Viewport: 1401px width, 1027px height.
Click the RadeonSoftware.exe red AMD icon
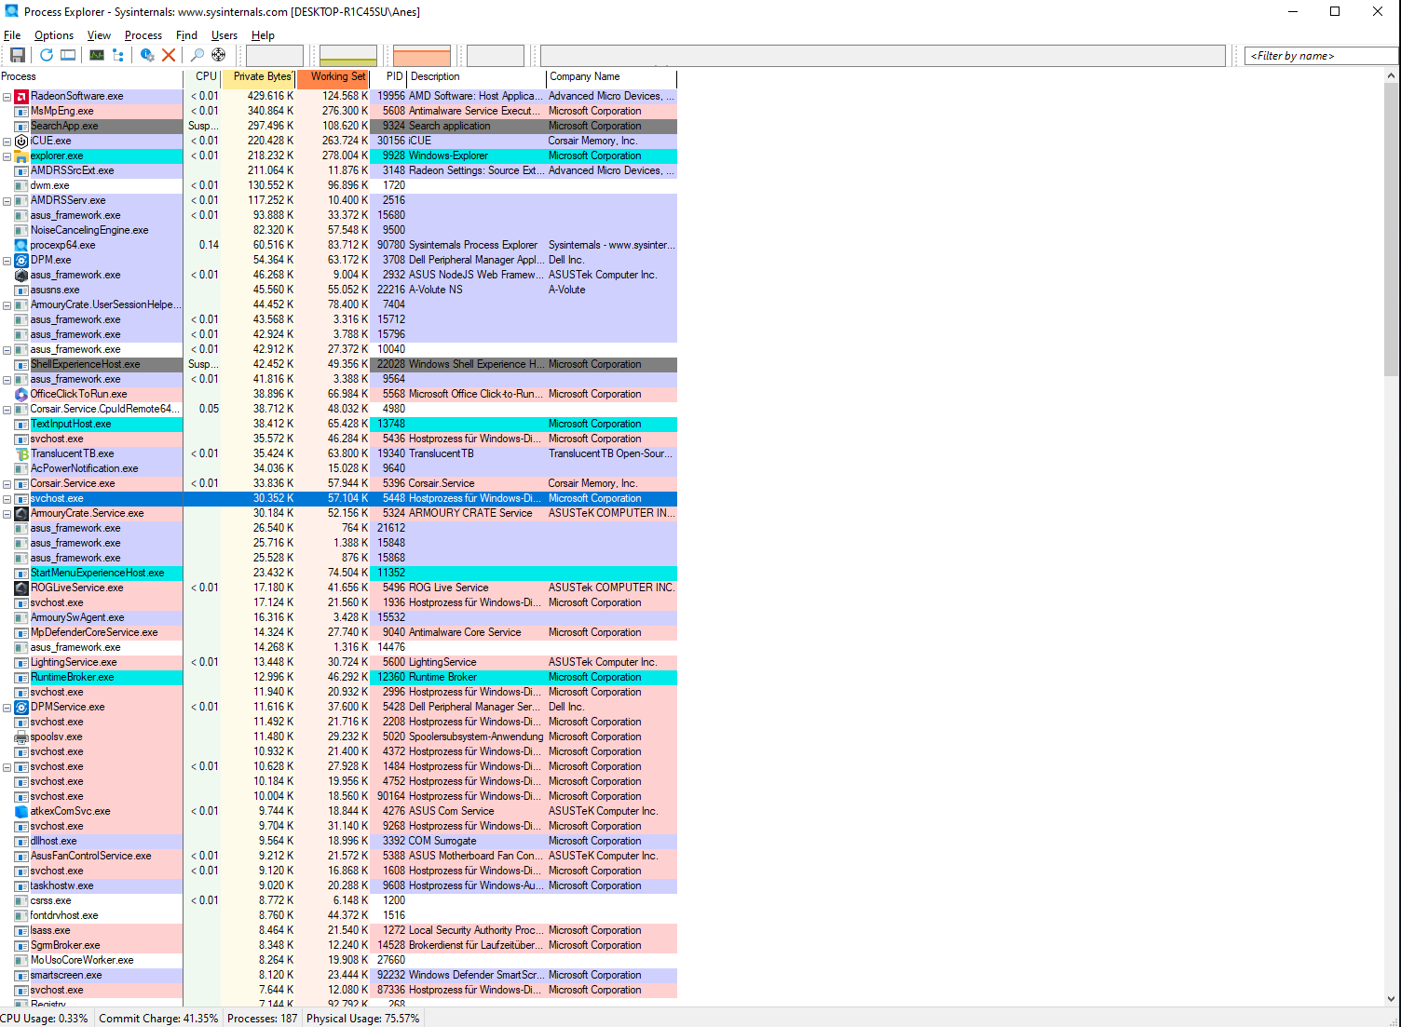[x=21, y=96]
